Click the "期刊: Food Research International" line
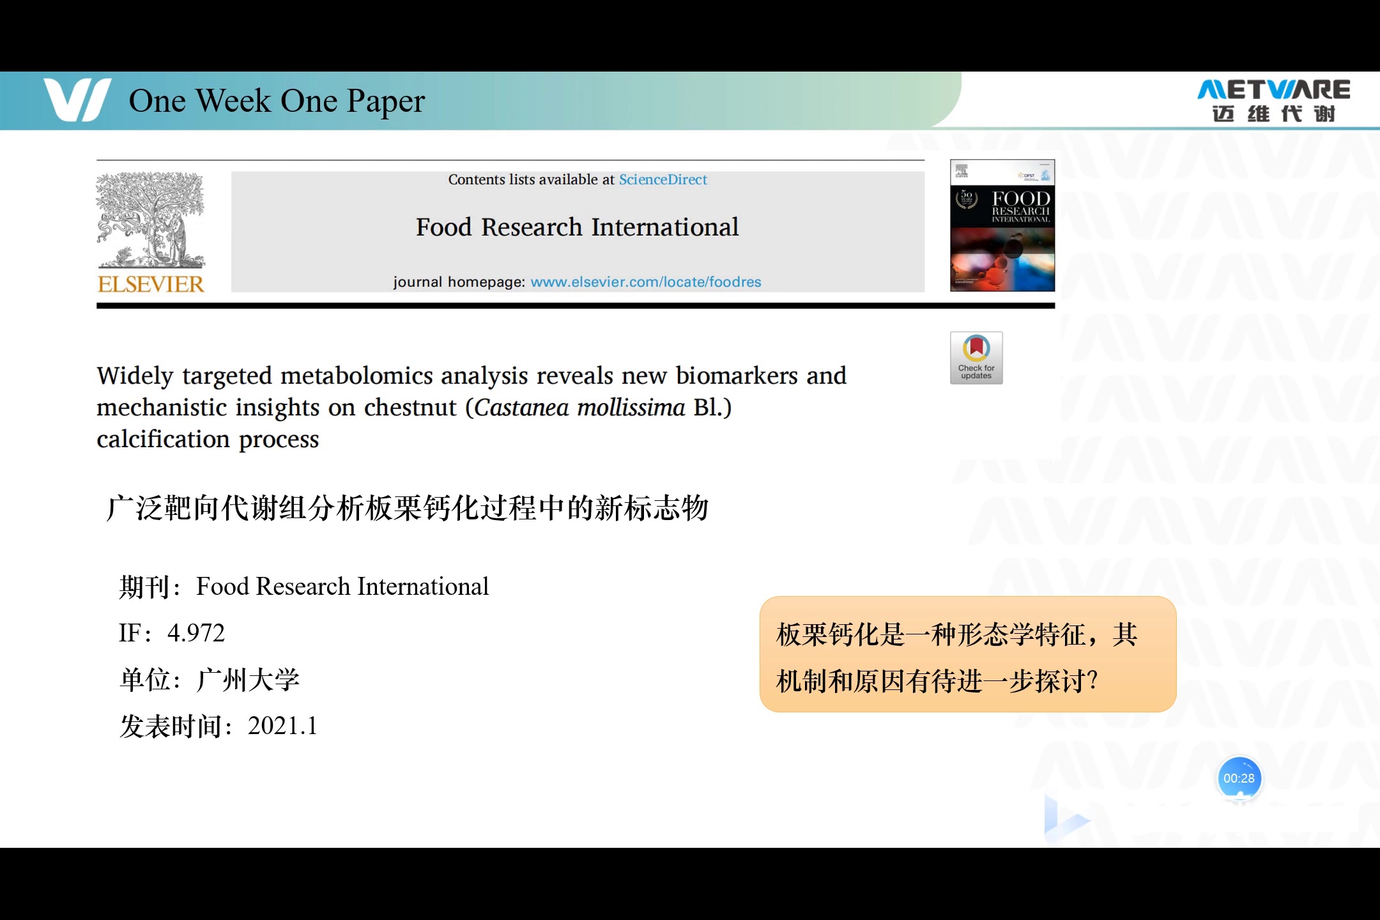 pos(304,586)
